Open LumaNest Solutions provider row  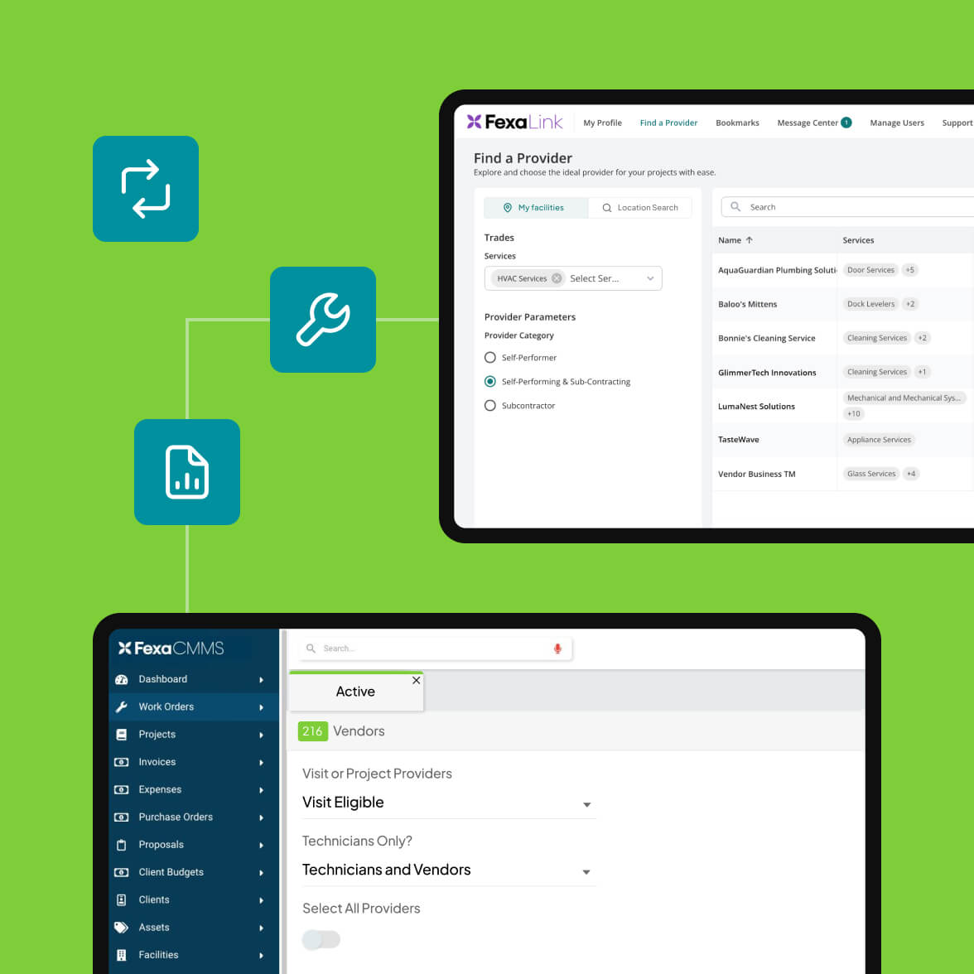[842, 406]
